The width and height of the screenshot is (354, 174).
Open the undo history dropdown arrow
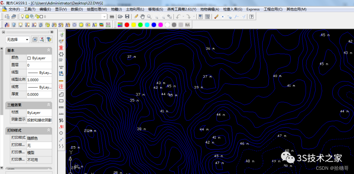(x=183, y=16)
